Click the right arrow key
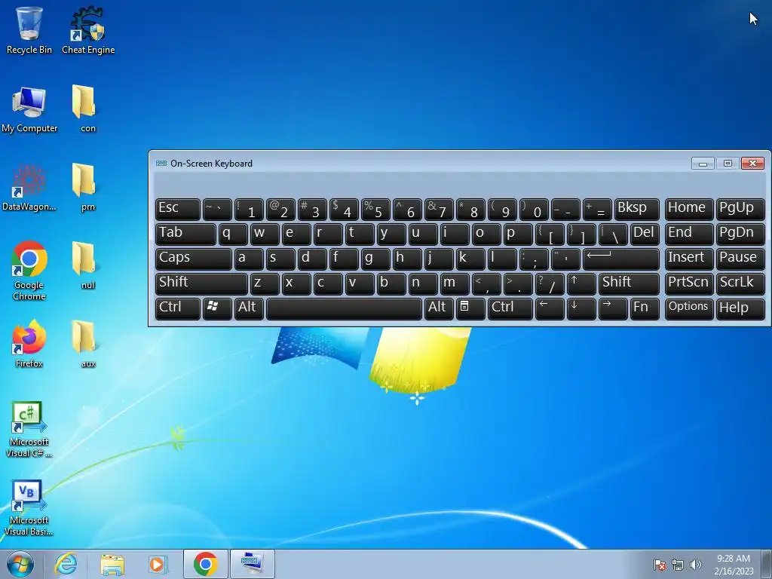 click(612, 308)
